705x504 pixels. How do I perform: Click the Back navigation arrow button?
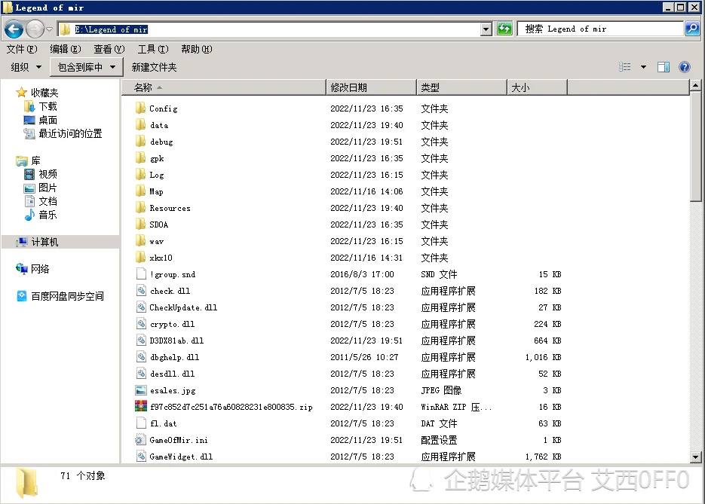point(14,29)
